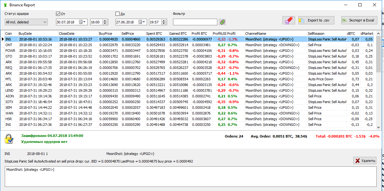Enable the До date checkbox
The height and width of the screenshot is (191, 384).
coord(117,14)
